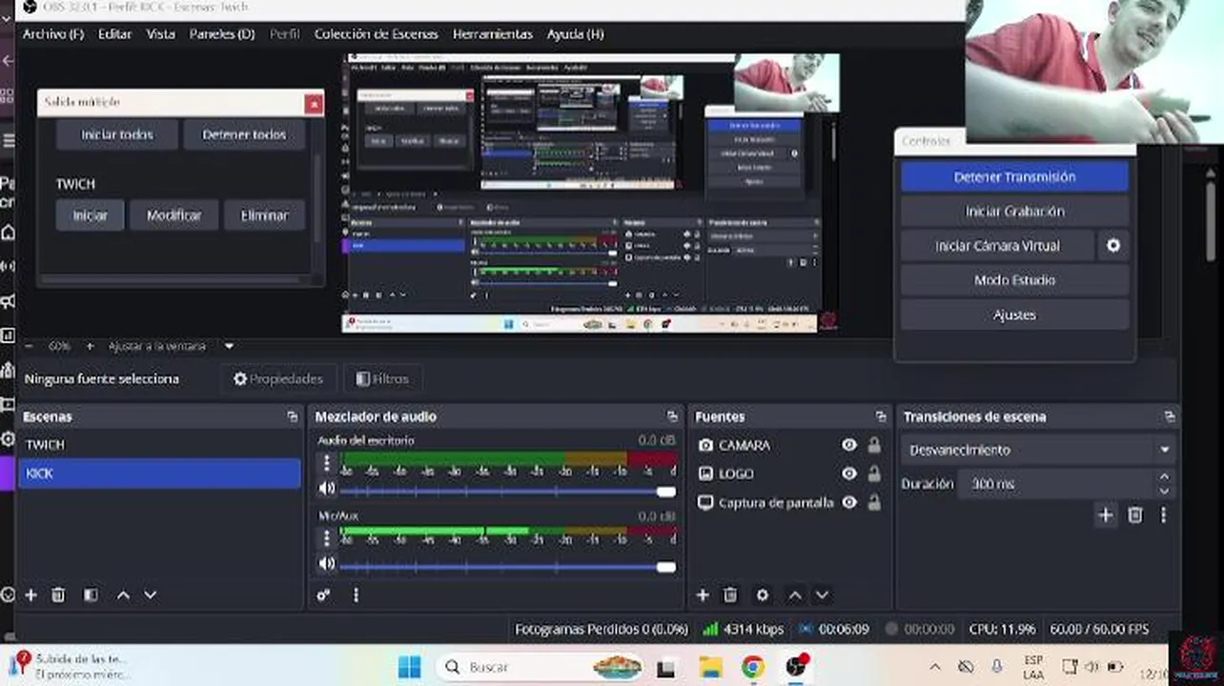Image resolution: width=1224 pixels, height=686 pixels.
Task: Open the Editar menu
Action: pos(115,33)
